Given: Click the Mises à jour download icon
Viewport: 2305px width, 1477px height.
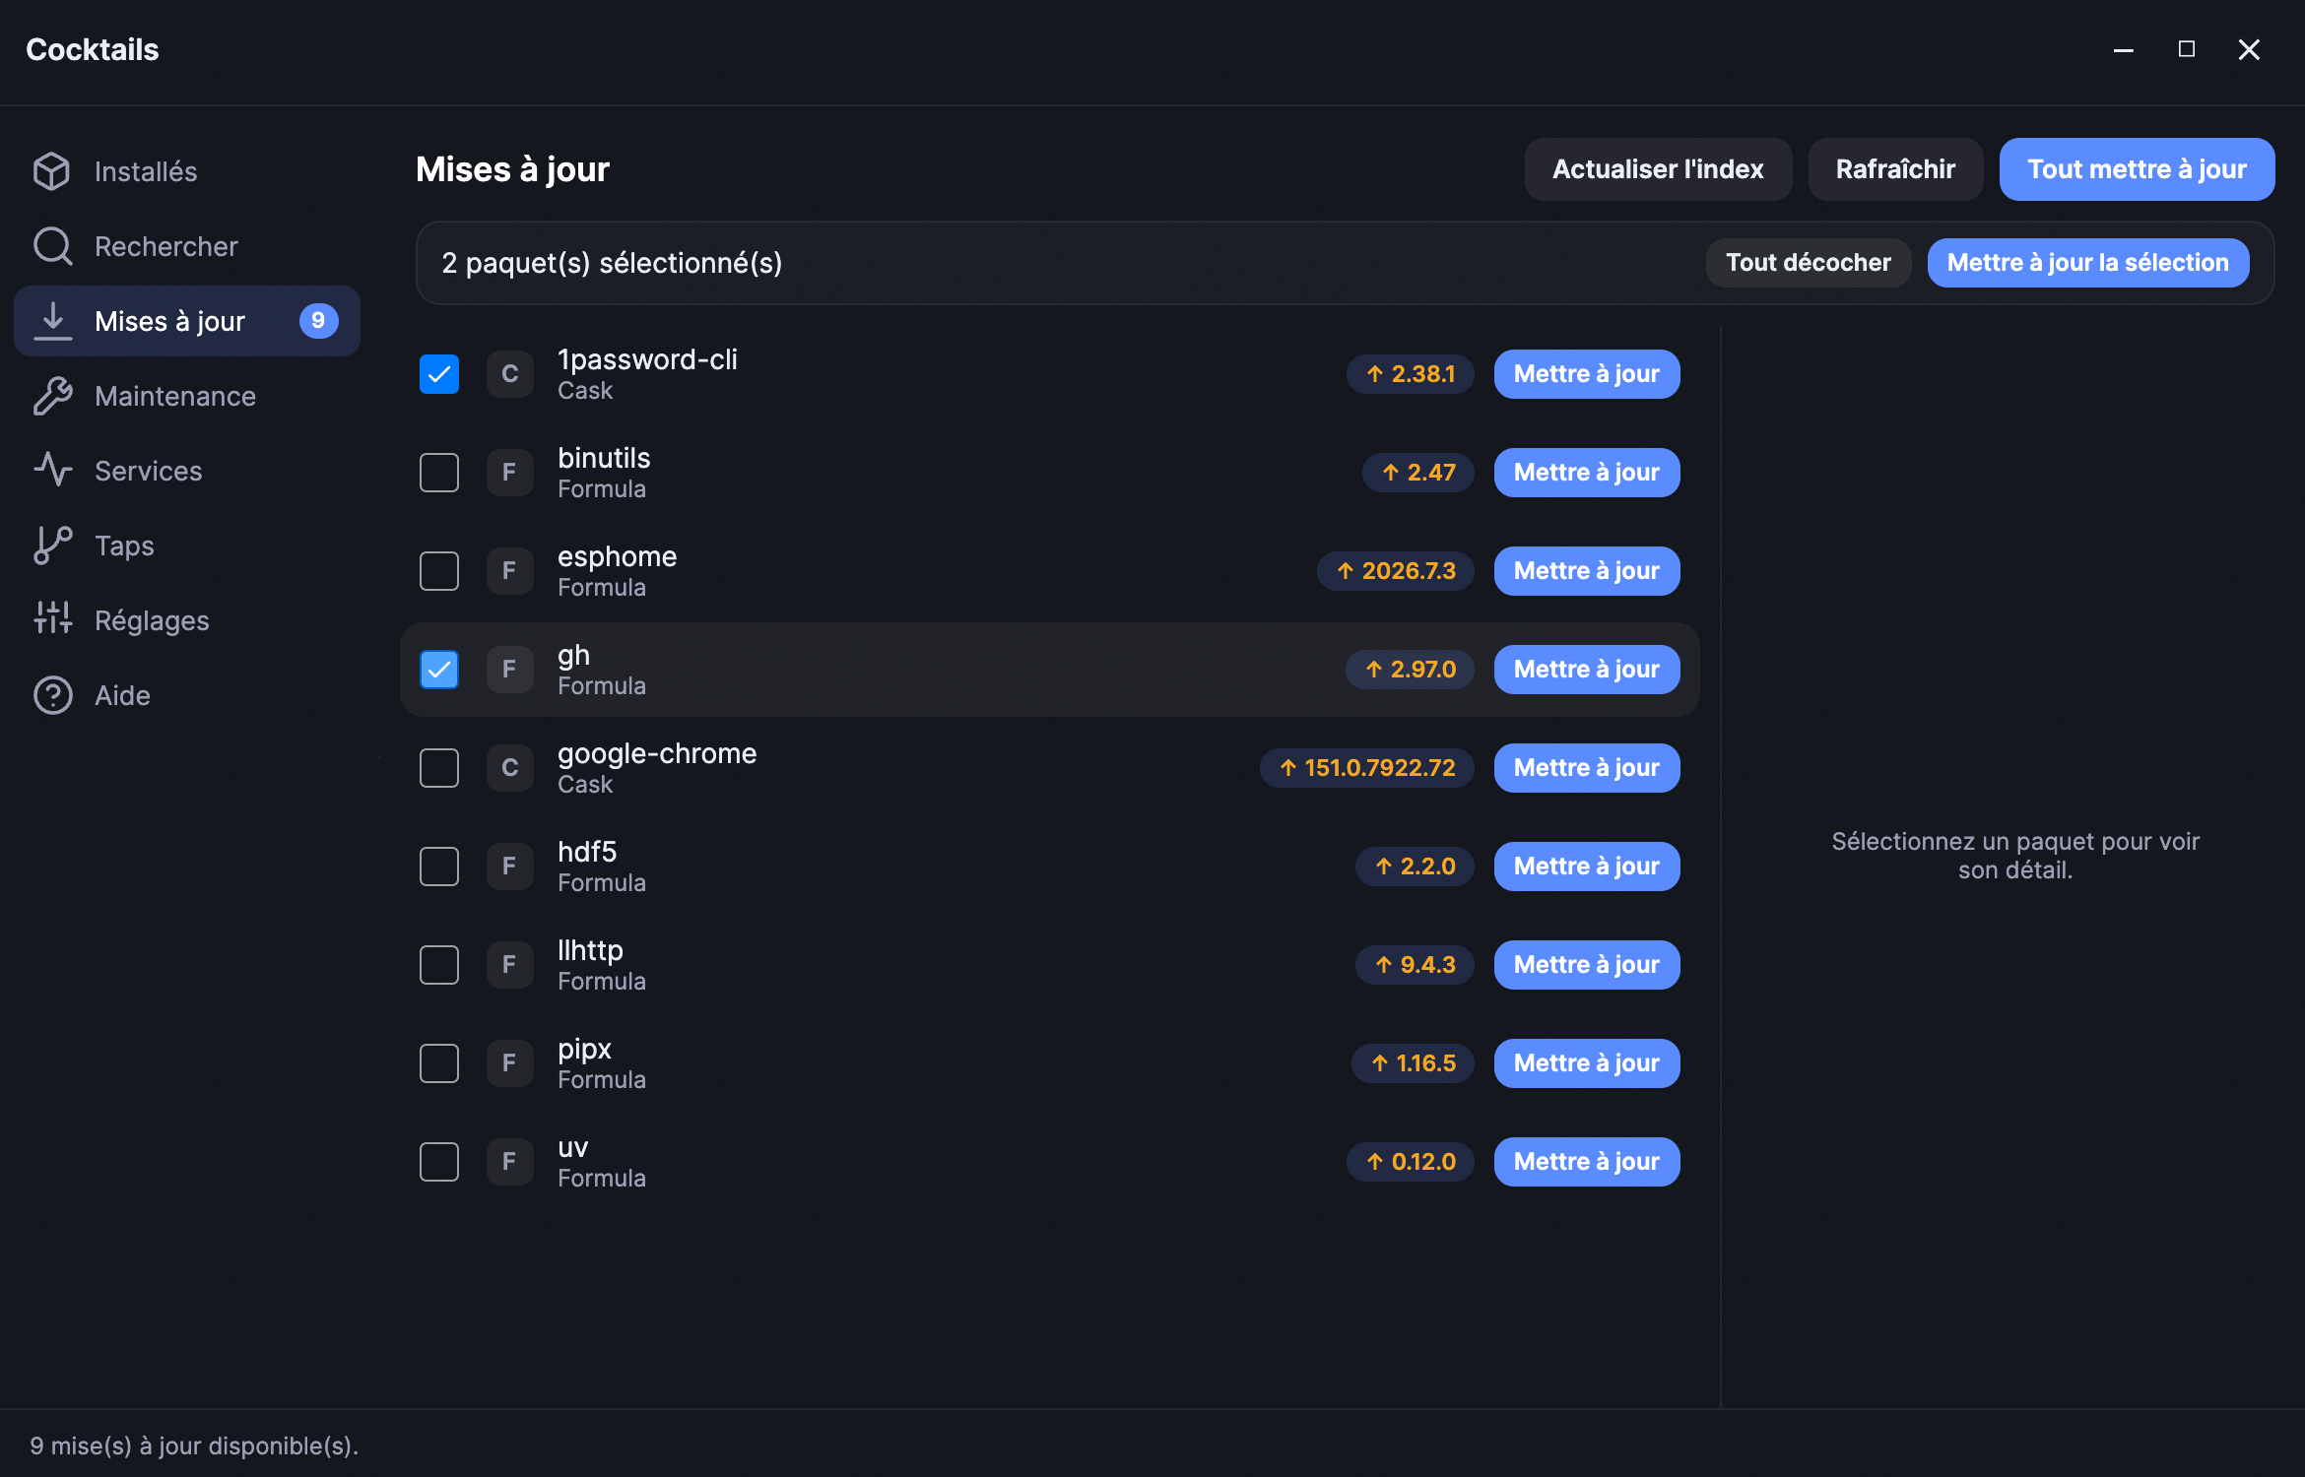Looking at the screenshot, I should (52, 321).
